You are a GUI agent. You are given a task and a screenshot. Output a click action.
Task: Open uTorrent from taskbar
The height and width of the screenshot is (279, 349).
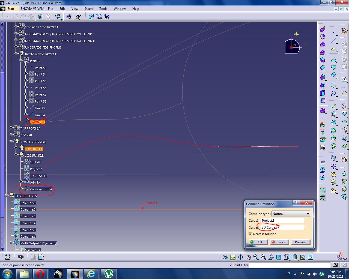pyautogui.click(x=109, y=274)
